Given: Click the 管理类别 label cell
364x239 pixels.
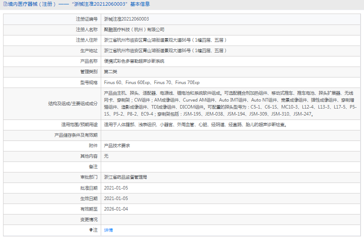Looking at the screenshot, I should (x=52, y=72).
